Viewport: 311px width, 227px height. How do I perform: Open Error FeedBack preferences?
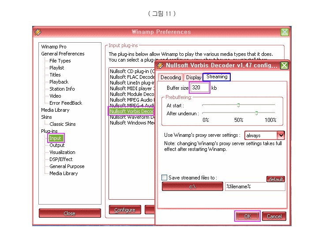coord(66,103)
